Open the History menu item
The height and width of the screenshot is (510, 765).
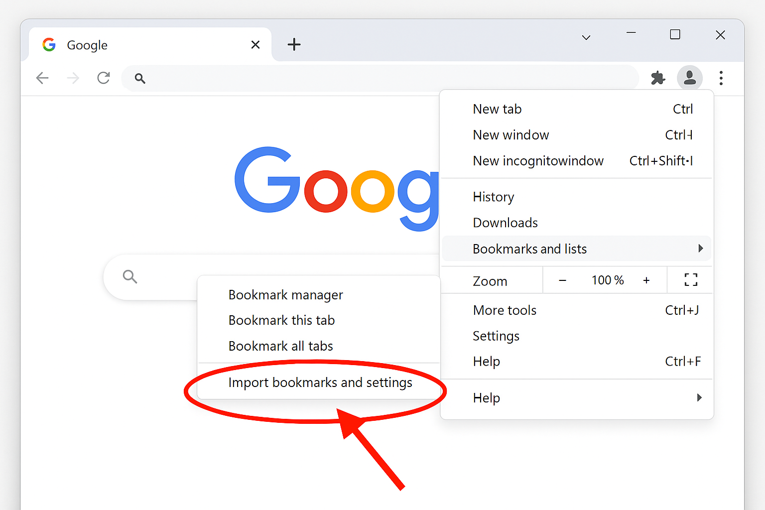tap(493, 197)
